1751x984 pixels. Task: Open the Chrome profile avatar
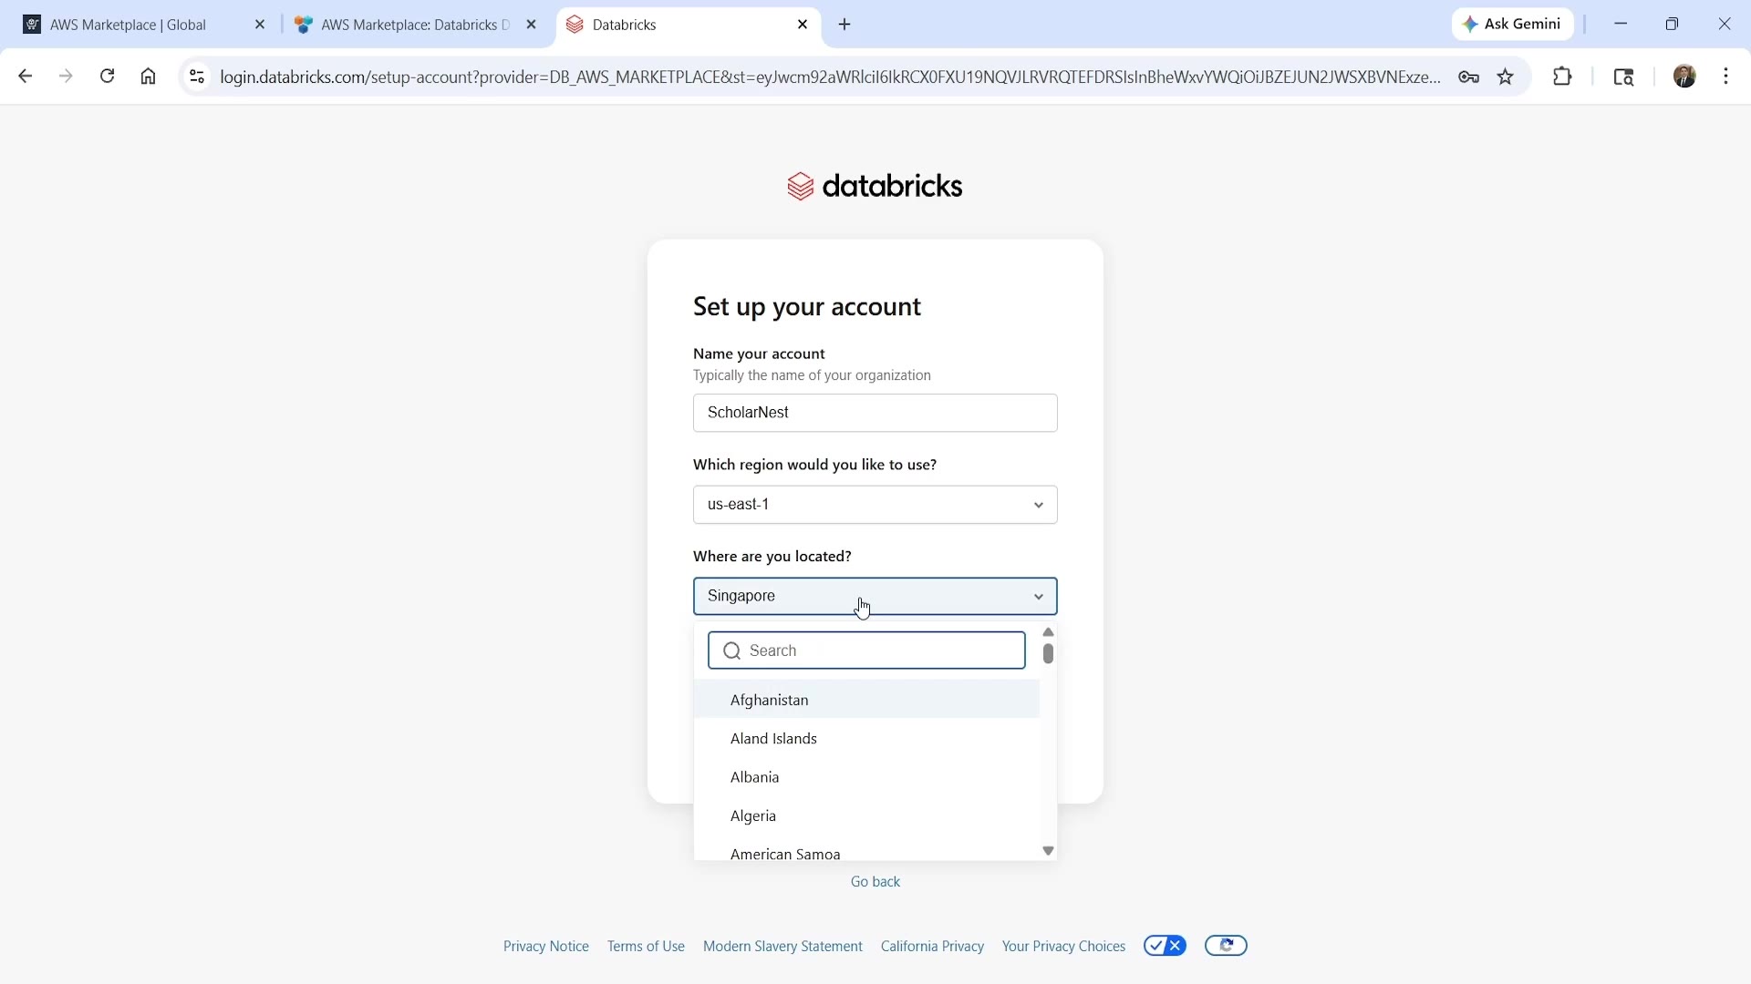(x=1685, y=77)
